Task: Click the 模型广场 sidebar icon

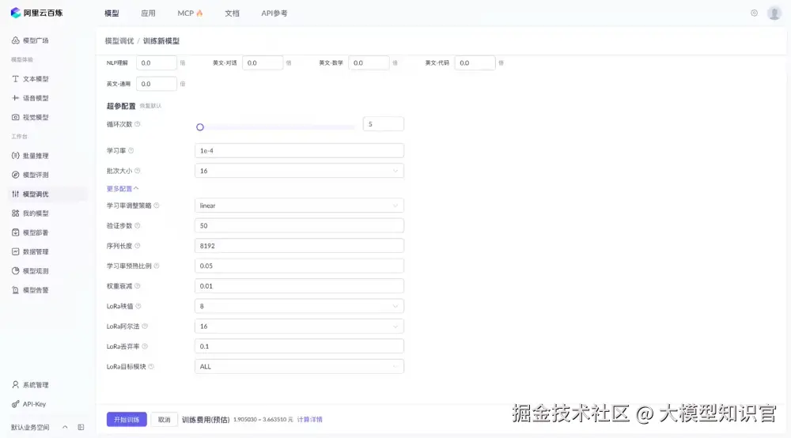Action: click(16, 40)
